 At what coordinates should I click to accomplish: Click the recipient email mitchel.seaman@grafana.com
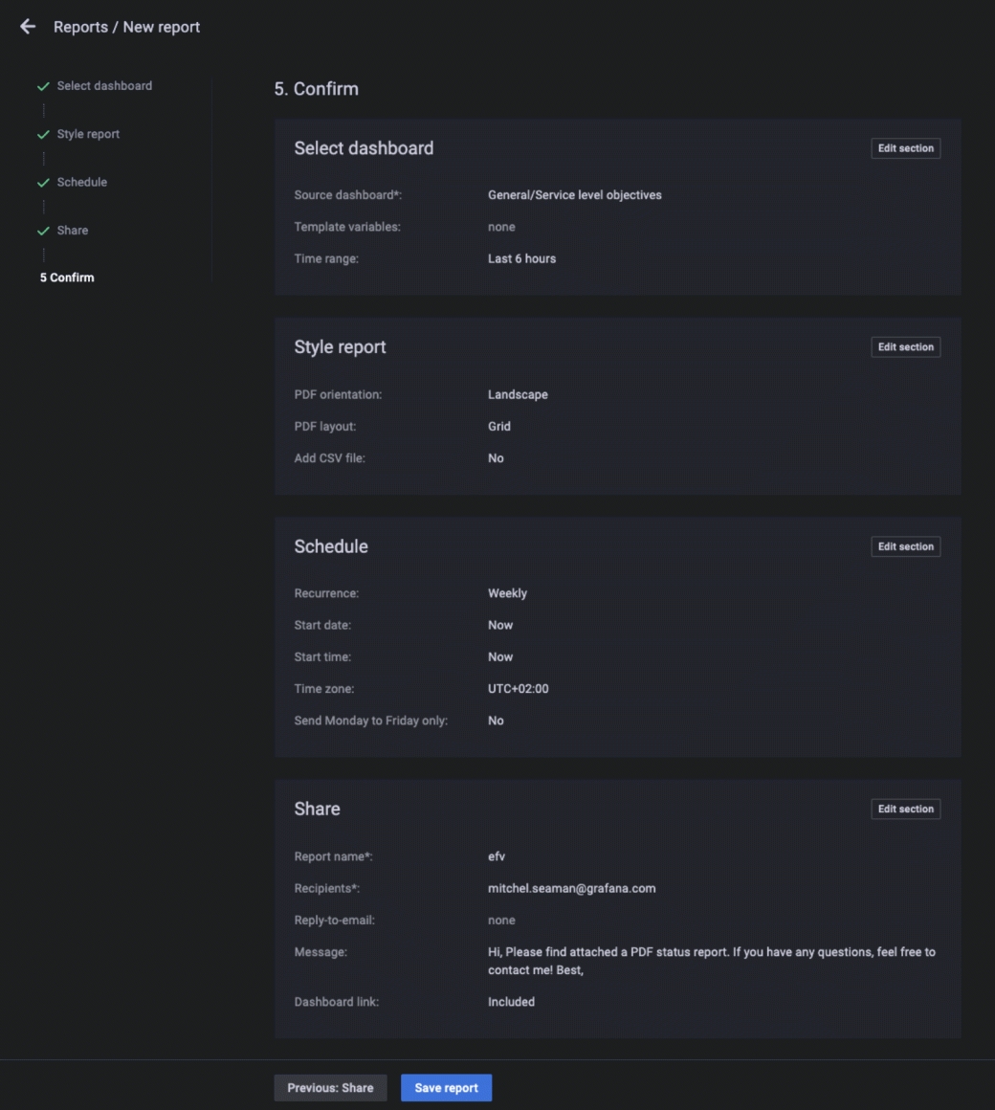click(571, 888)
